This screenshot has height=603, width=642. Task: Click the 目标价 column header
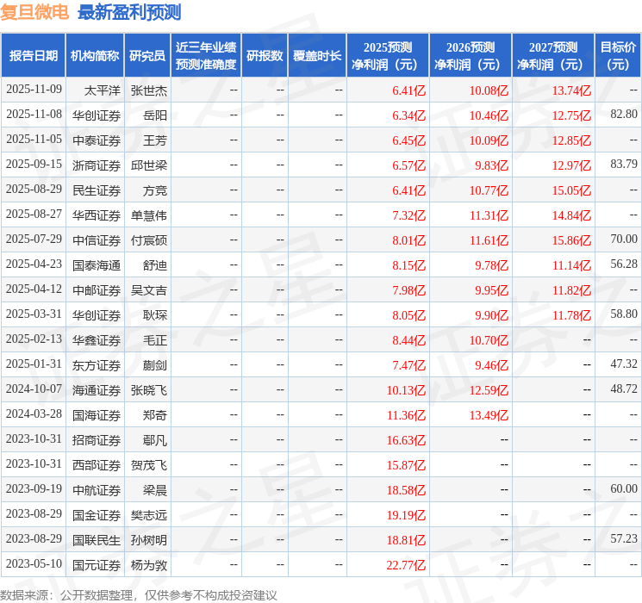(x=618, y=56)
